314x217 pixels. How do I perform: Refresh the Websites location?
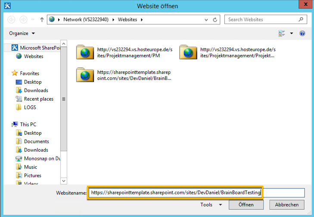pyautogui.click(x=215, y=20)
